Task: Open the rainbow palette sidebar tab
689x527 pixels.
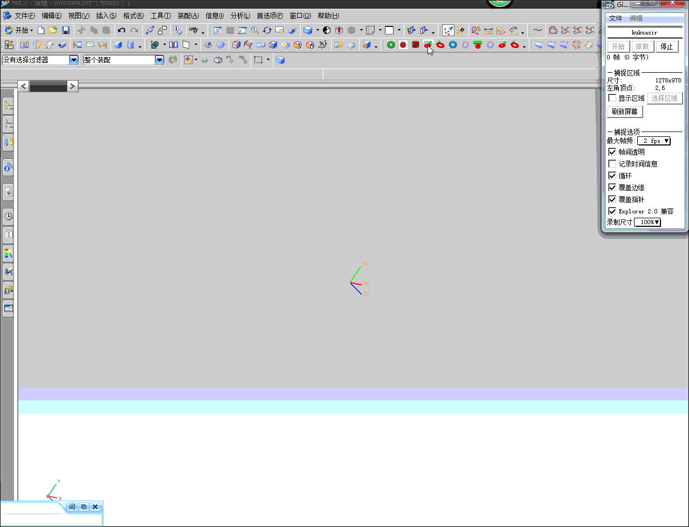Action: [8, 253]
